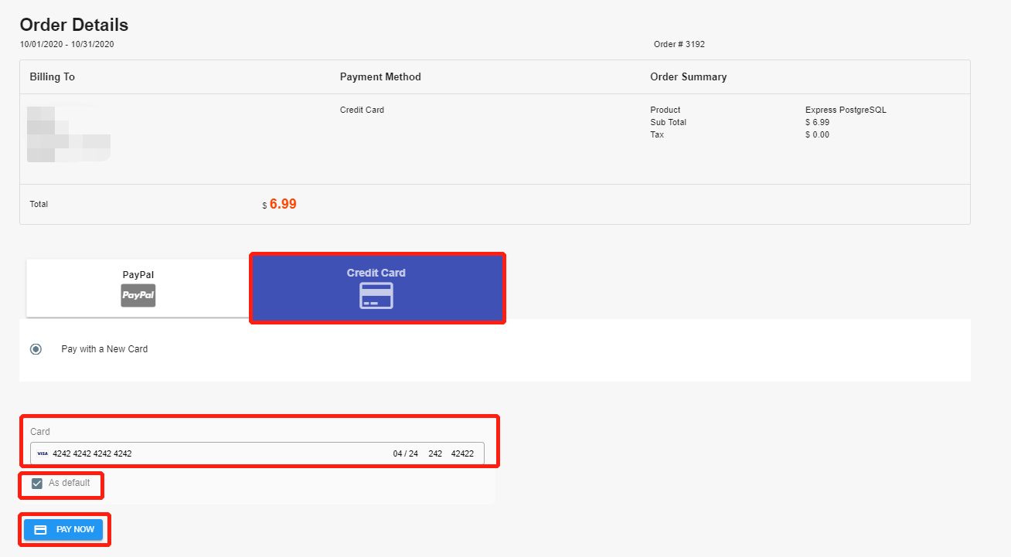This screenshot has height=557, width=1011.
Task: Click the card number input field
Action: [x=155, y=453]
